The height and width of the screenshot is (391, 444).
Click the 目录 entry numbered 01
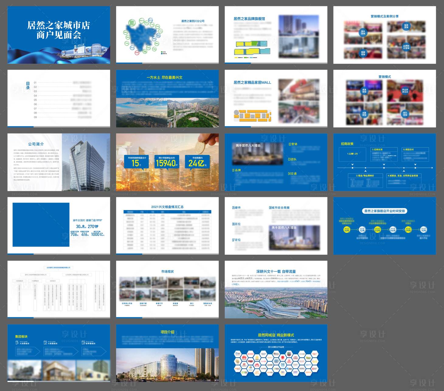(x=62, y=83)
